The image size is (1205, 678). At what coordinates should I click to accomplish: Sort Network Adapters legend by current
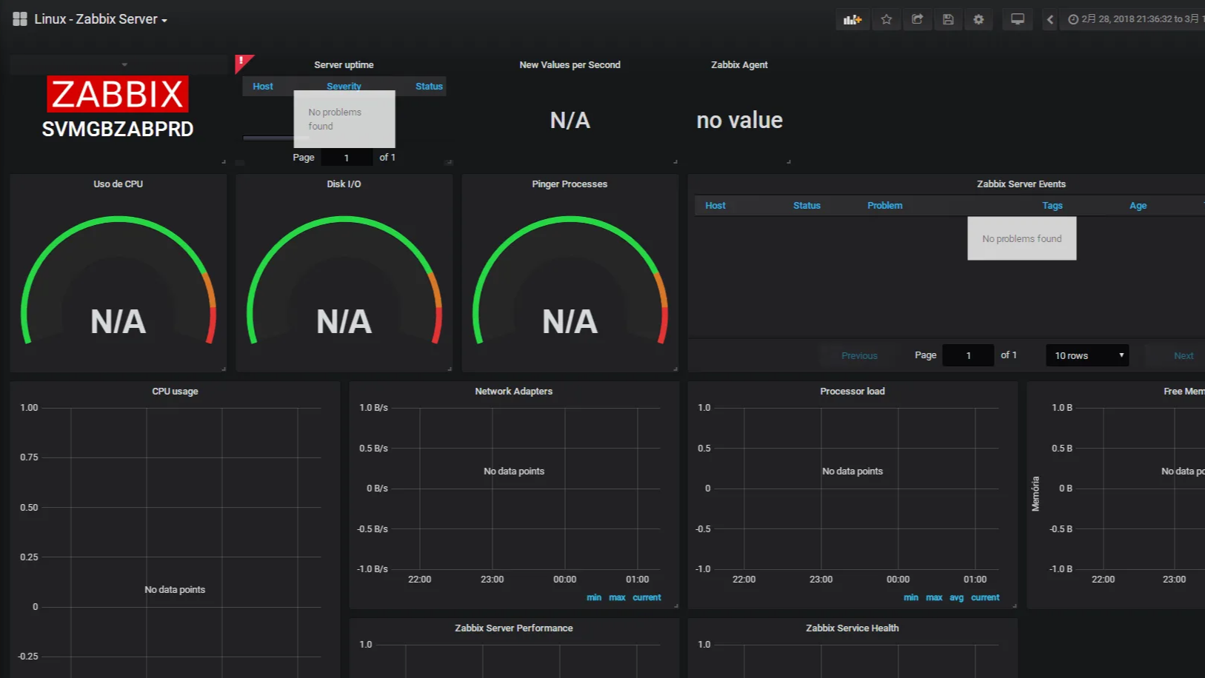click(x=647, y=598)
